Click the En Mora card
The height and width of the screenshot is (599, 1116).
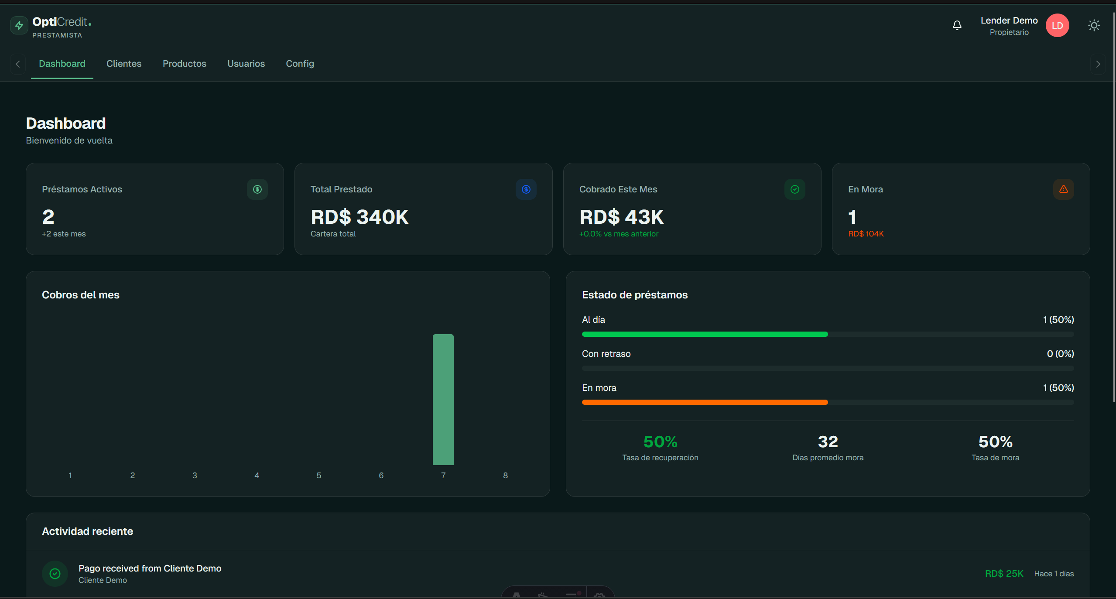pyautogui.click(x=961, y=209)
